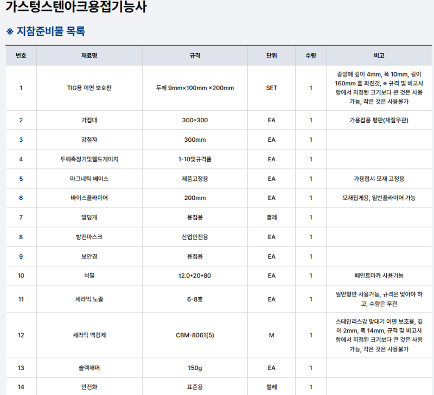434x395 pixels.
Task: Select the 발덮개 material cell
Action: coord(89,217)
